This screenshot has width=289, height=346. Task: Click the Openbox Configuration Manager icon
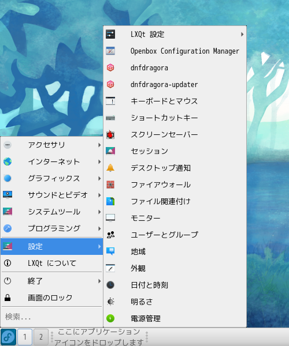[110, 51]
